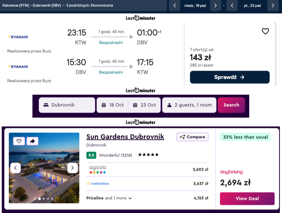Select the loveholidays 3,637 zł offer
This screenshot has height=213, width=282.
point(147,184)
